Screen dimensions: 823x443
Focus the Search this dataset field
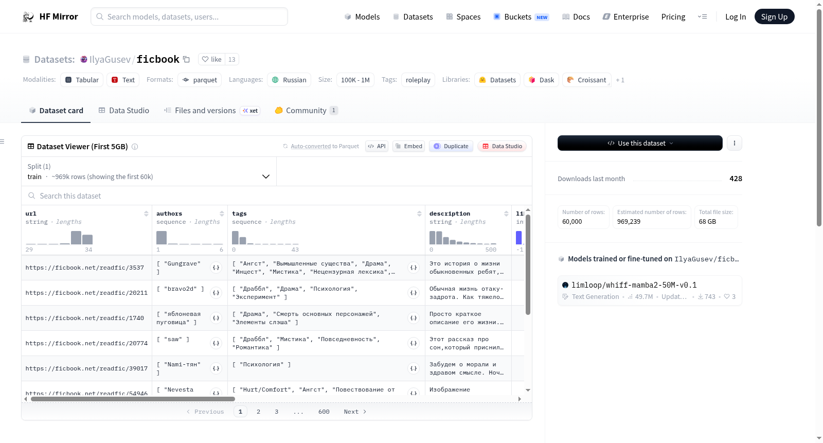(277, 196)
